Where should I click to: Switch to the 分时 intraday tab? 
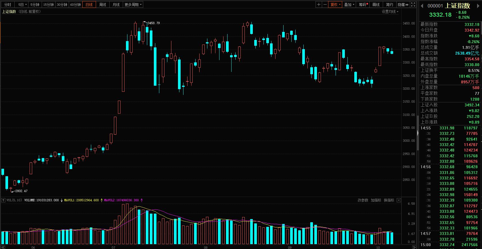(8, 5)
